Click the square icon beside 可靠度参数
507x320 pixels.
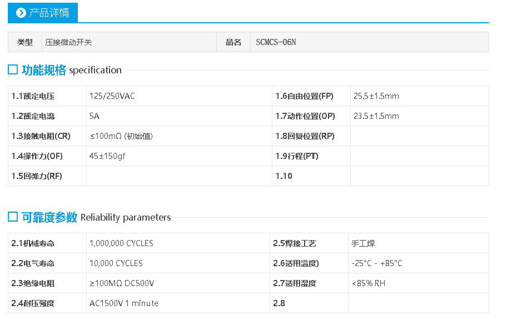(13, 217)
